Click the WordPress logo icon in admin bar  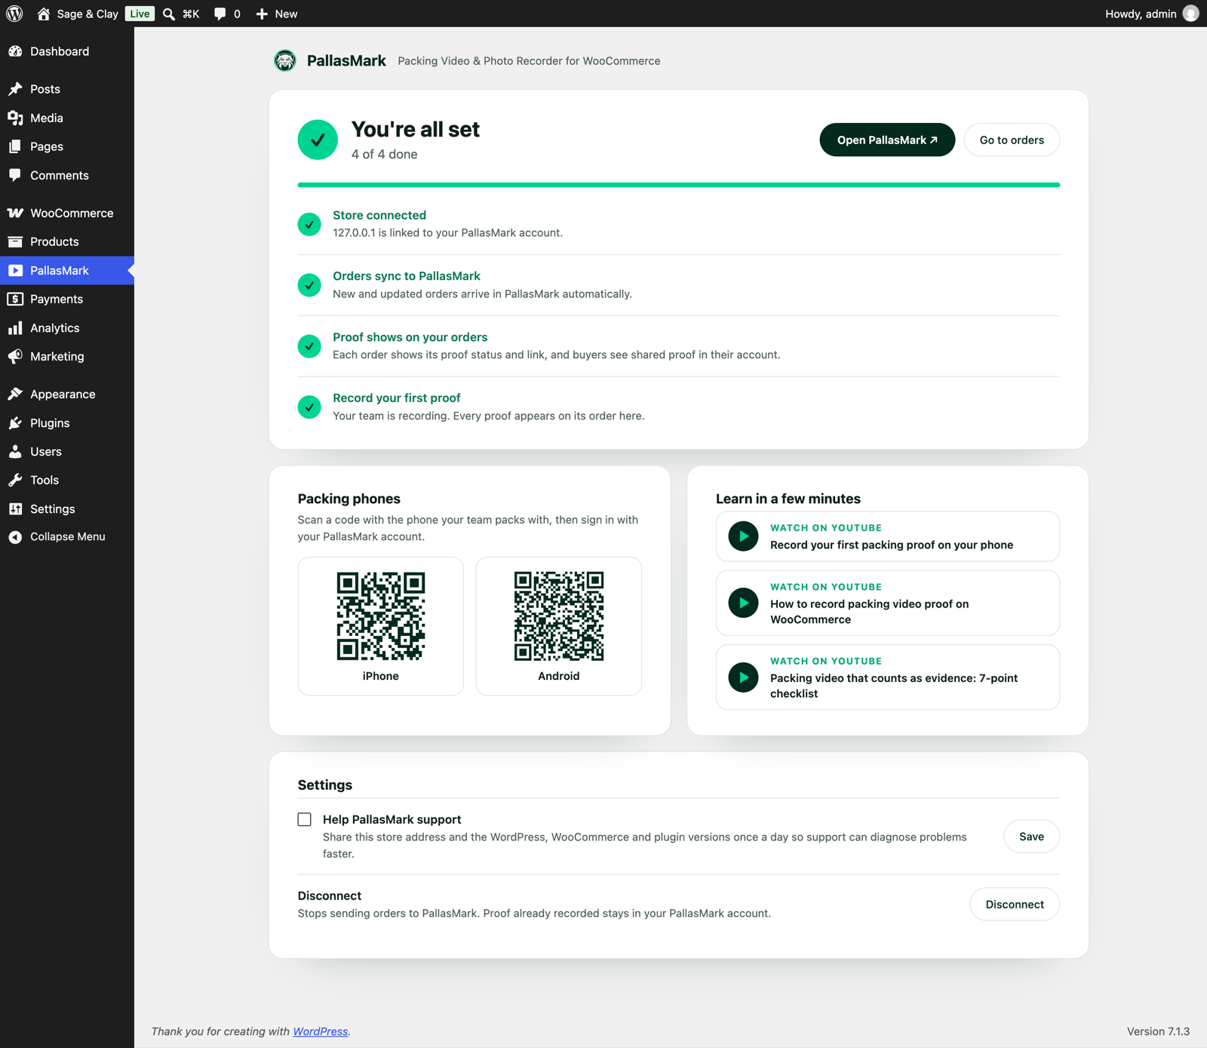(14, 14)
